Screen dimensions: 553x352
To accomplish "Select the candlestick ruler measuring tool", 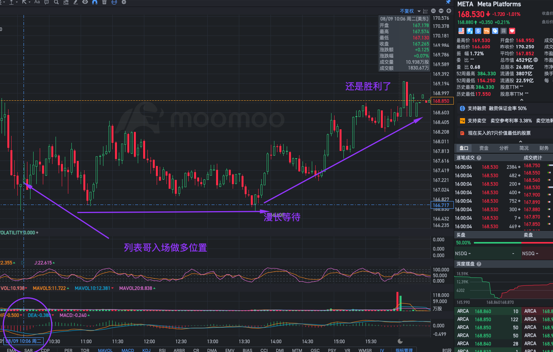I will point(66,2).
